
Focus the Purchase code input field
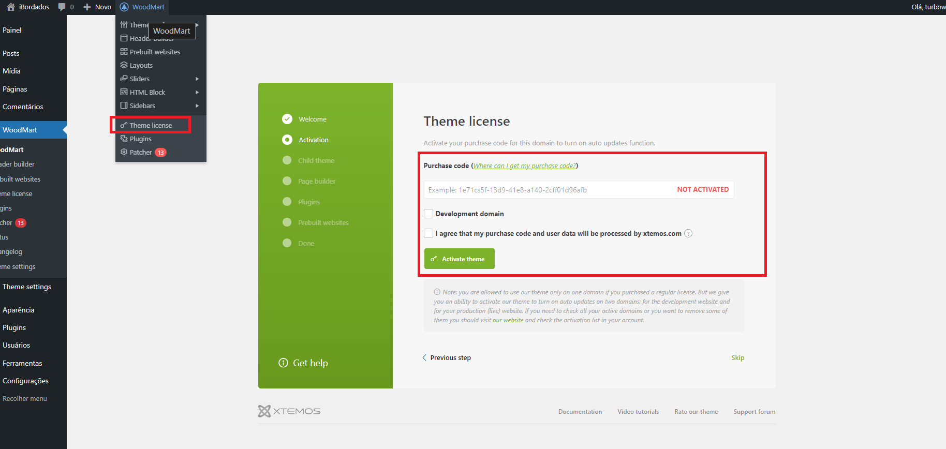(x=579, y=190)
